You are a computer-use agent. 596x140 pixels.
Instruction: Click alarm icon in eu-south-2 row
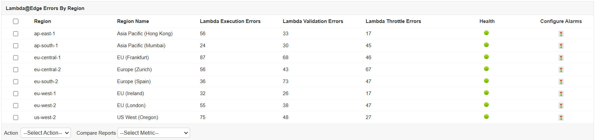coord(561,81)
